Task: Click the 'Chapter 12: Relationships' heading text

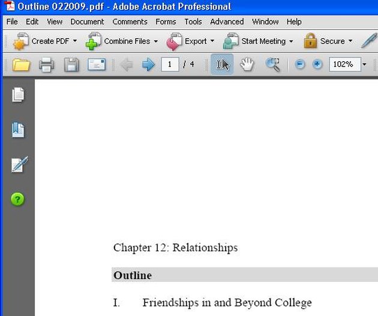Action: tap(175, 248)
